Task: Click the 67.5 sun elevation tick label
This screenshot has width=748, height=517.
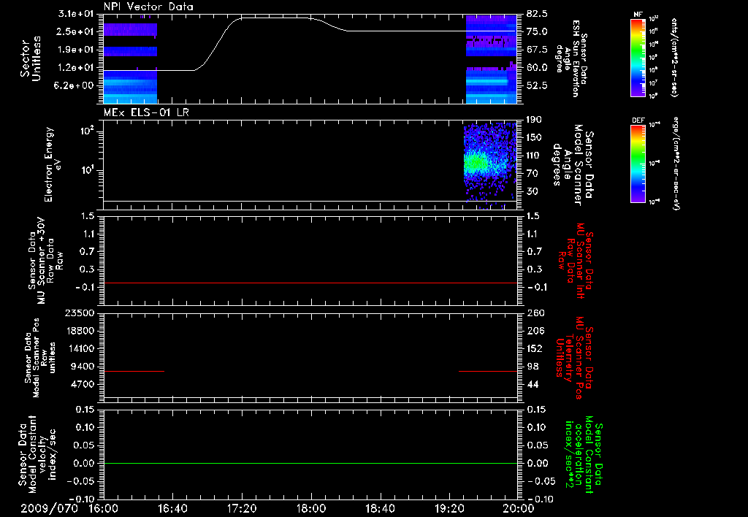Action: 537,50
